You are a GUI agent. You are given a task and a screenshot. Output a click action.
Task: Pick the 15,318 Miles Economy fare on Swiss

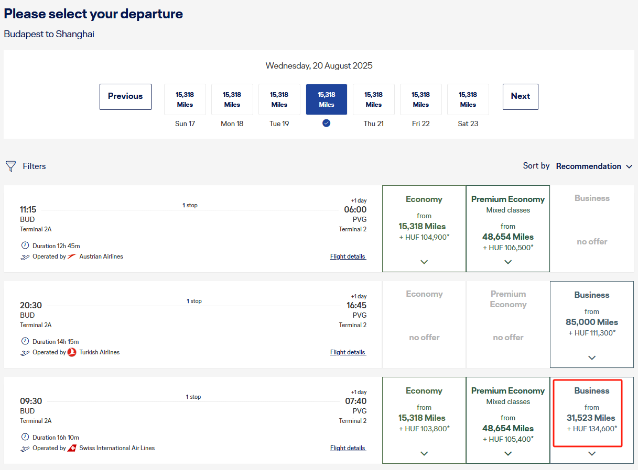pyautogui.click(x=424, y=418)
